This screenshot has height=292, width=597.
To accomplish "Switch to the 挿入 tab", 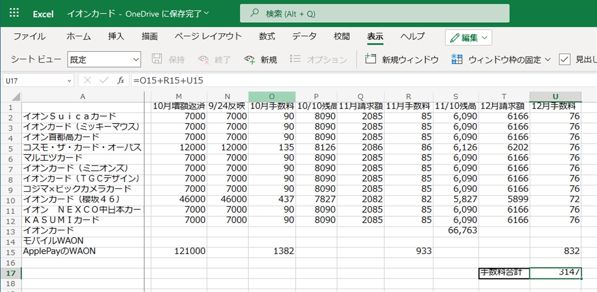I will click(116, 37).
